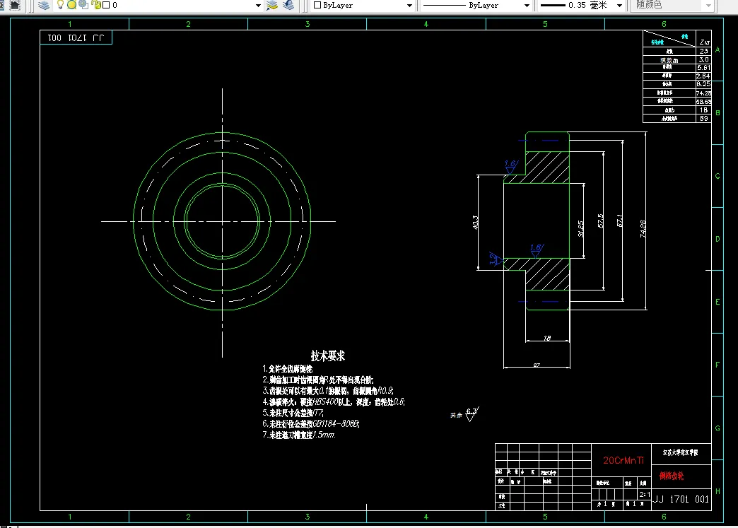Viewport: 738px width, 528px height.
Task: Open the 0.35 毫米 lineweight dropdown
Action: point(619,5)
